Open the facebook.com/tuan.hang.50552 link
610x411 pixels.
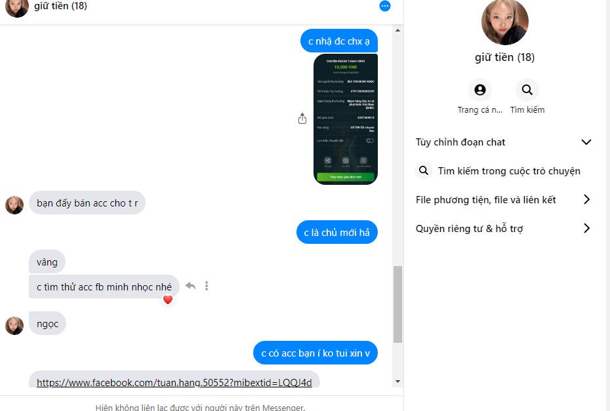[174, 383]
